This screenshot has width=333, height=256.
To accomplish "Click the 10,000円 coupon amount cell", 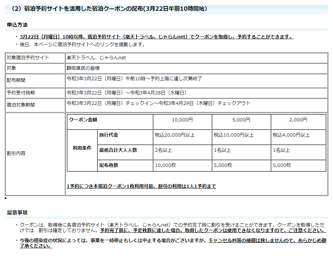I will [182, 120].
